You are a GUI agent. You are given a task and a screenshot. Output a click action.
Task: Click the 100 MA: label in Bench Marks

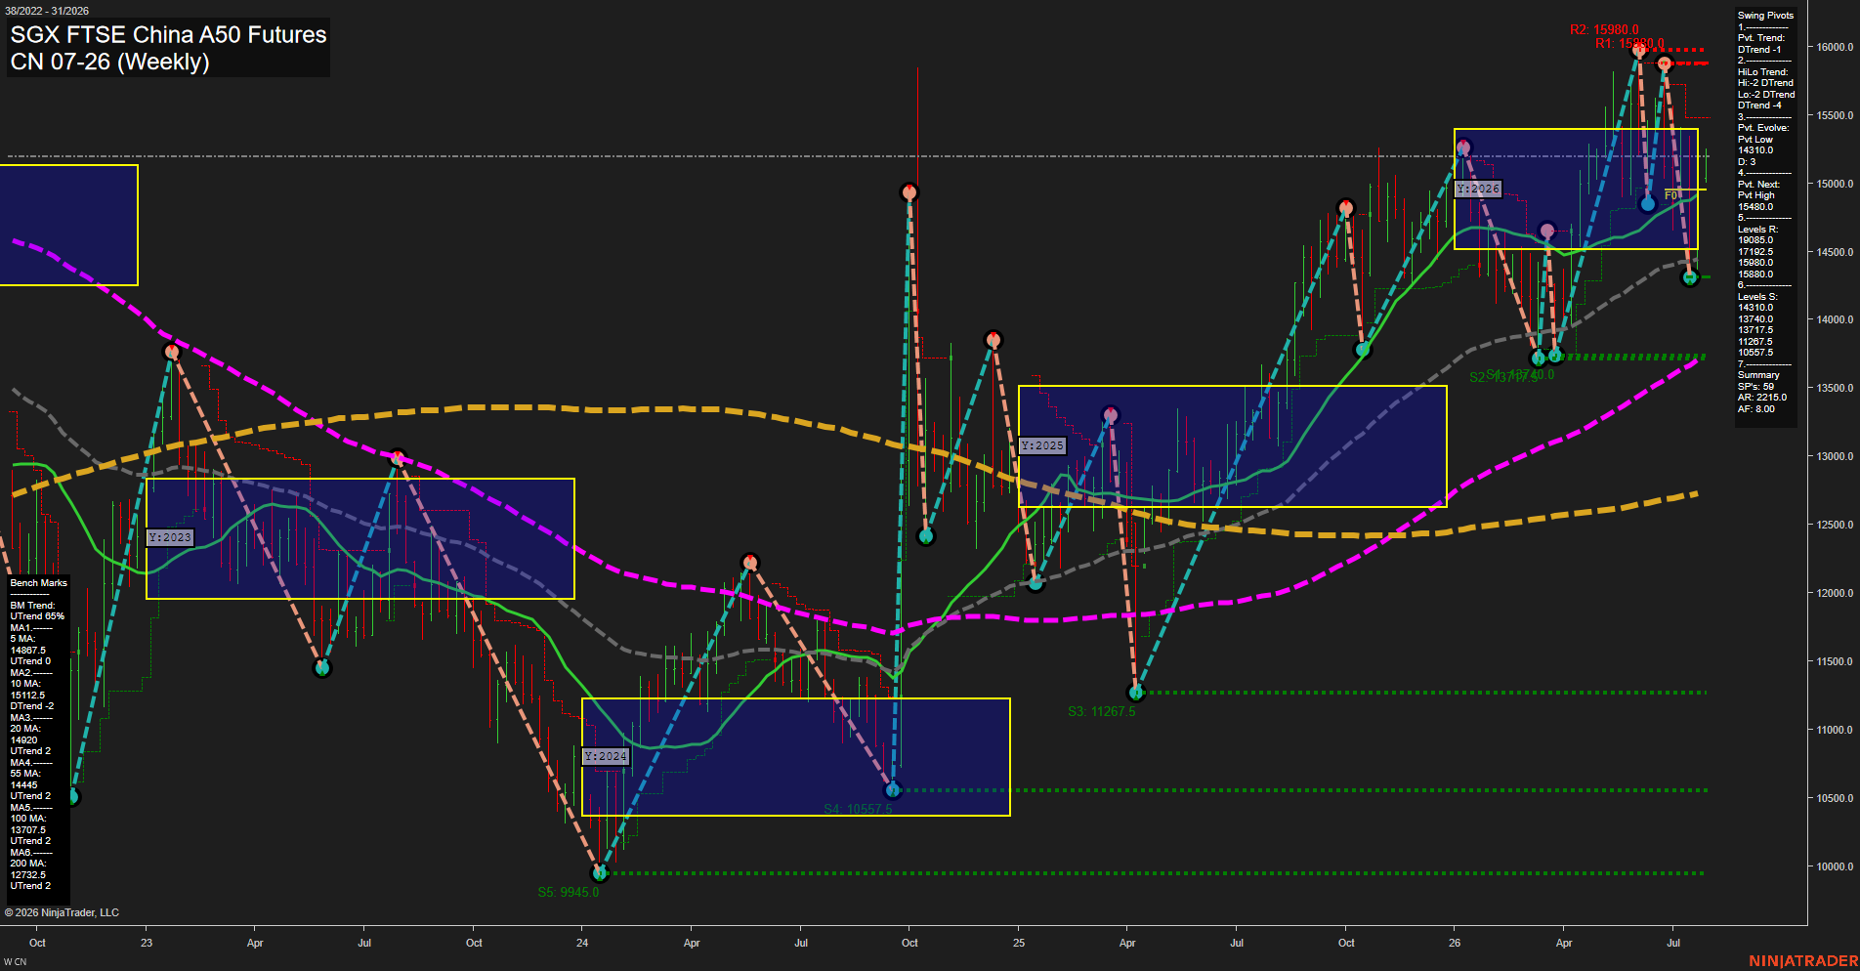28,819
